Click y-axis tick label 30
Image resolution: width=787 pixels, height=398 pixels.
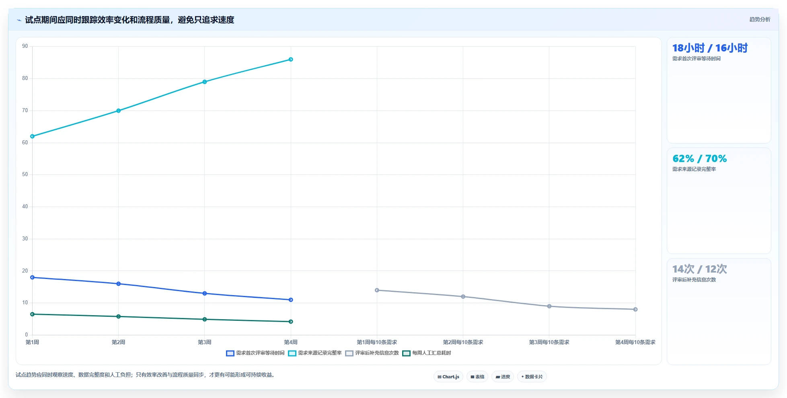[x=25, y=239]
